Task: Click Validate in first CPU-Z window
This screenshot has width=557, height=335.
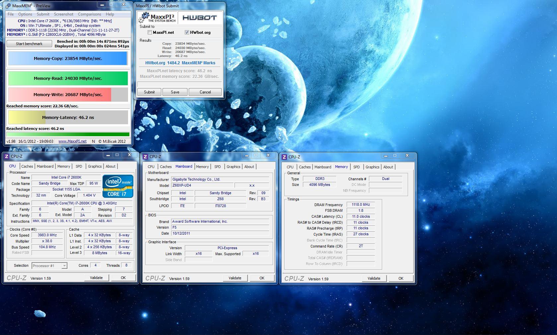Action: tap(97, 278)
